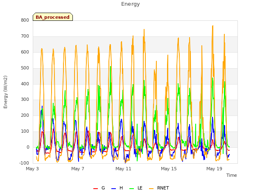Click the 400 y-axis tick label
The image size is (262, 196).
pos(25,84)
